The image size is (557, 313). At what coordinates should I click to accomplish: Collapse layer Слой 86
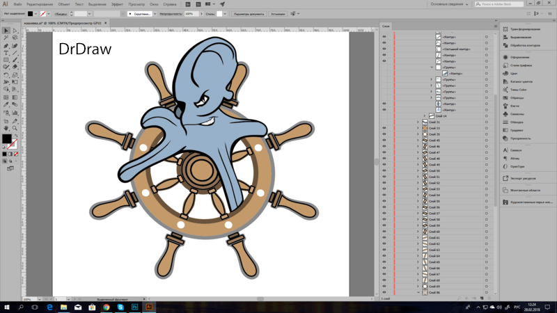(418, 292)
